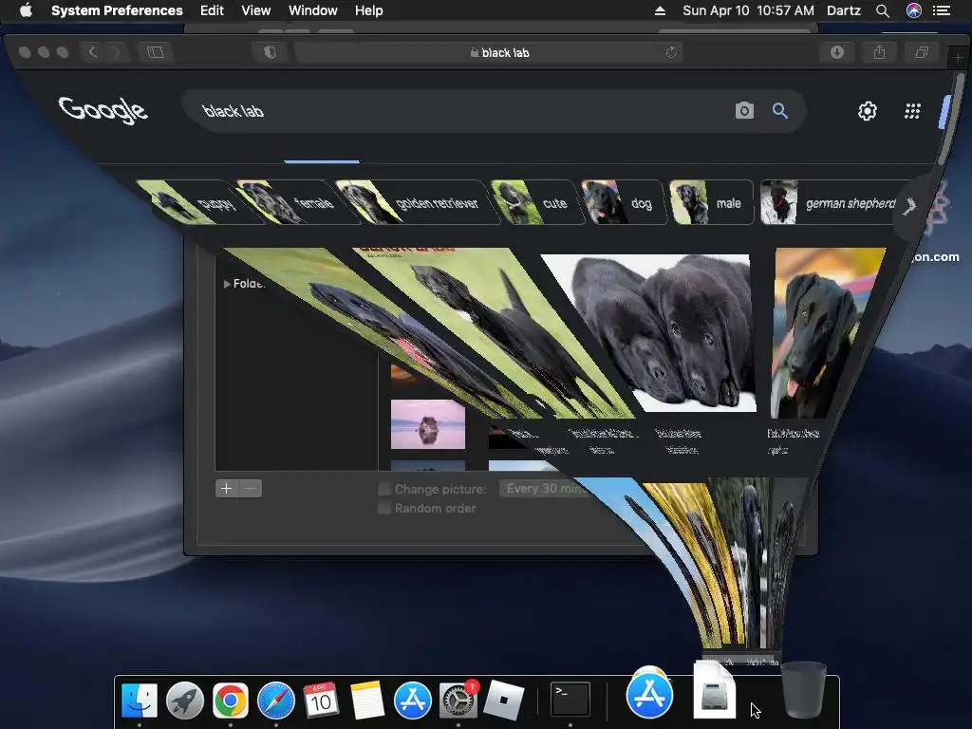Viewport: 972px width, 729px height.
Task: Show Safari downloads
Action: click(x=837, y=52)
